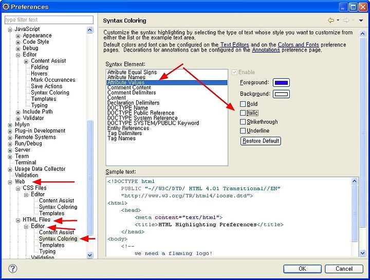The width and height of the screenshot is (370, 280).
Task: Click the tree scrollbar down arrow
Action: (90, 255)
